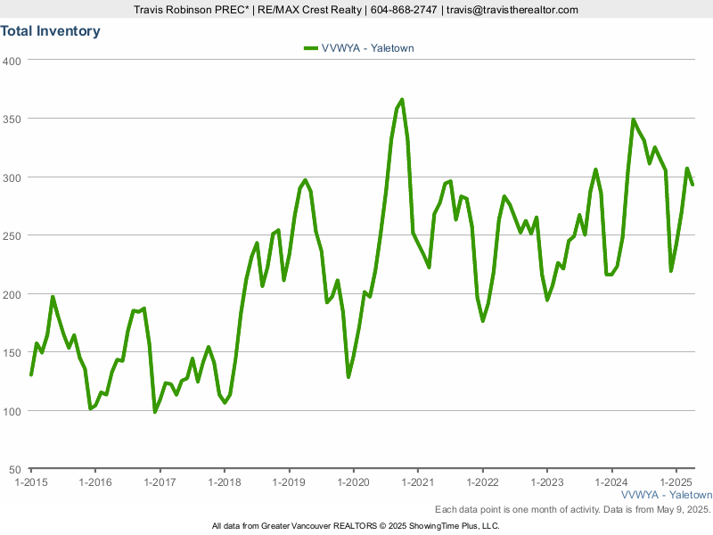Click the 150 y-axis value
The width and height of the screenshot is (713, 535).
click(x=12, y=353)
